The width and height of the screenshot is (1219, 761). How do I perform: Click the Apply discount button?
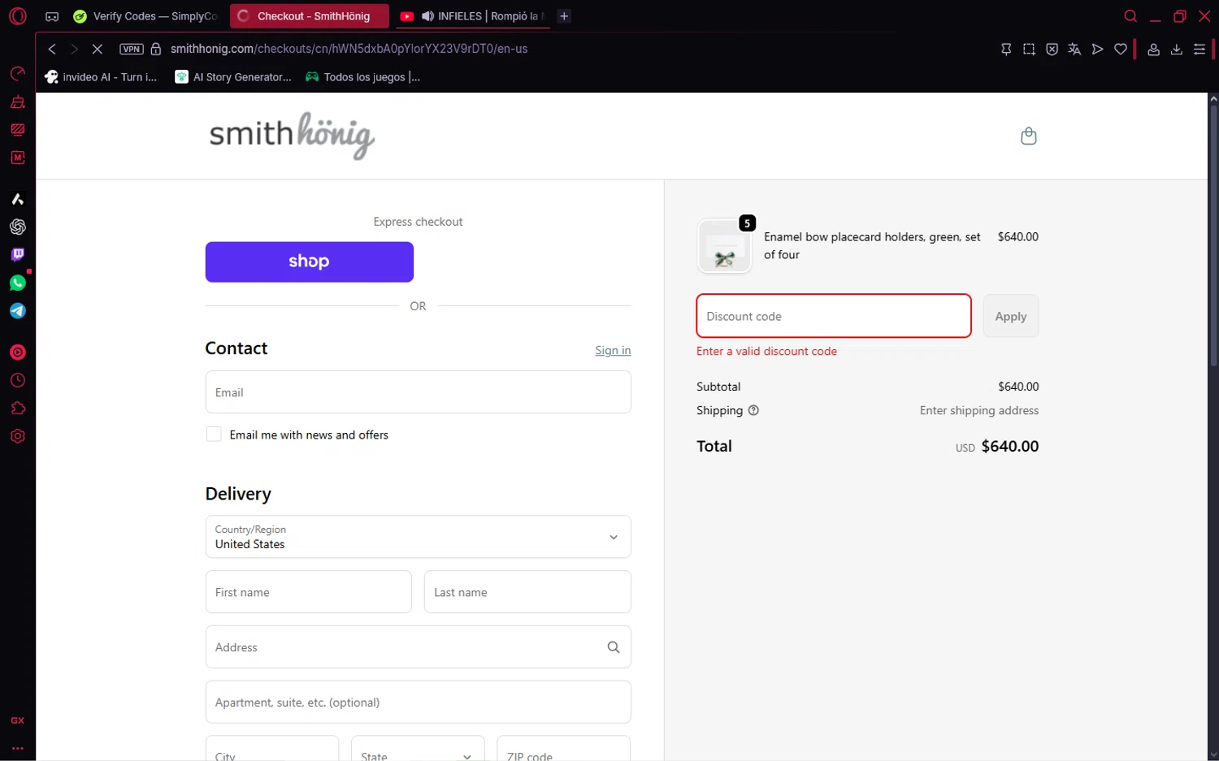[x=1010, y=316]
